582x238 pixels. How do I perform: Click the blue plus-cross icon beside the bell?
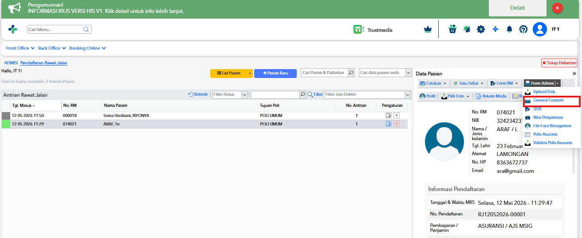[495, 29]
